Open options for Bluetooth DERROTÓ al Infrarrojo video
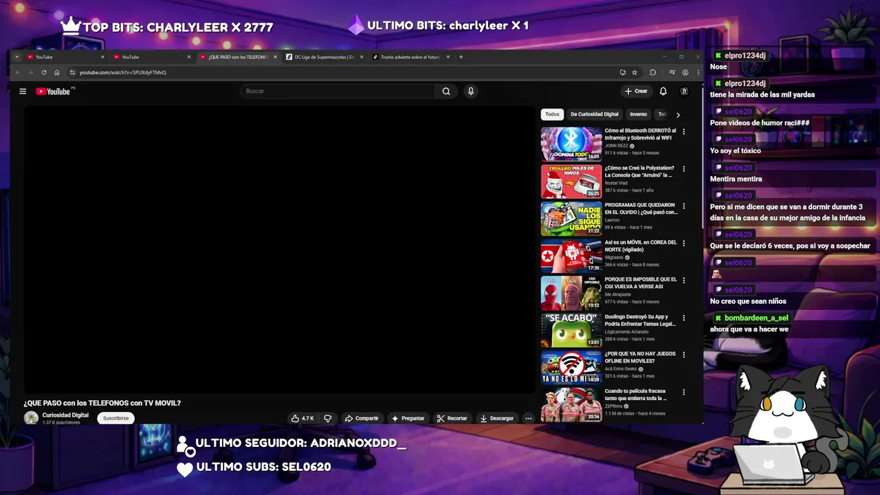 pos(683,131)
